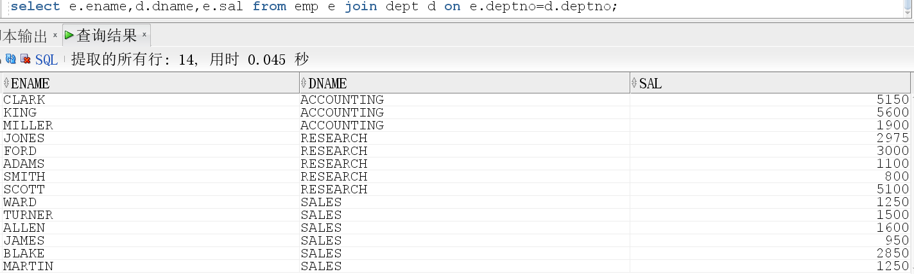Click the SALES cell in WARD's row
The width and height of the screenshot is (914, 274).
point(321,202)
